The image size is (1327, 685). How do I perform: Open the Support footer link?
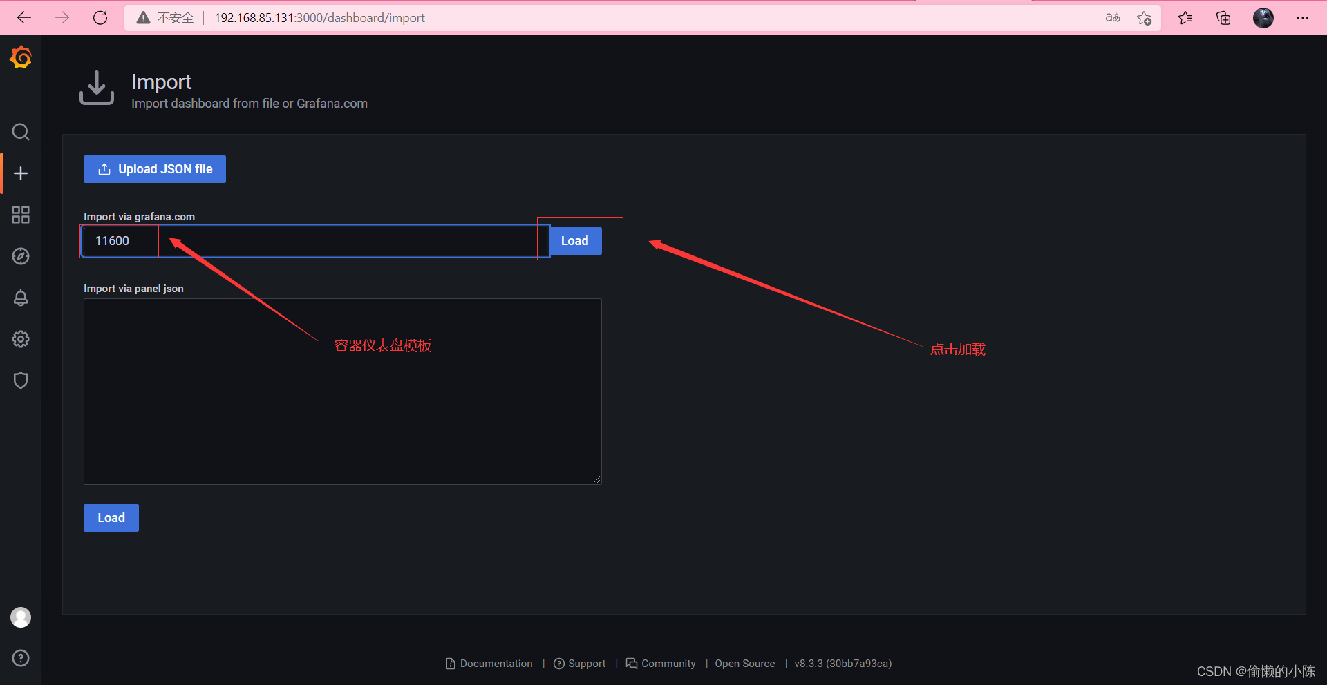click(580, 664)
